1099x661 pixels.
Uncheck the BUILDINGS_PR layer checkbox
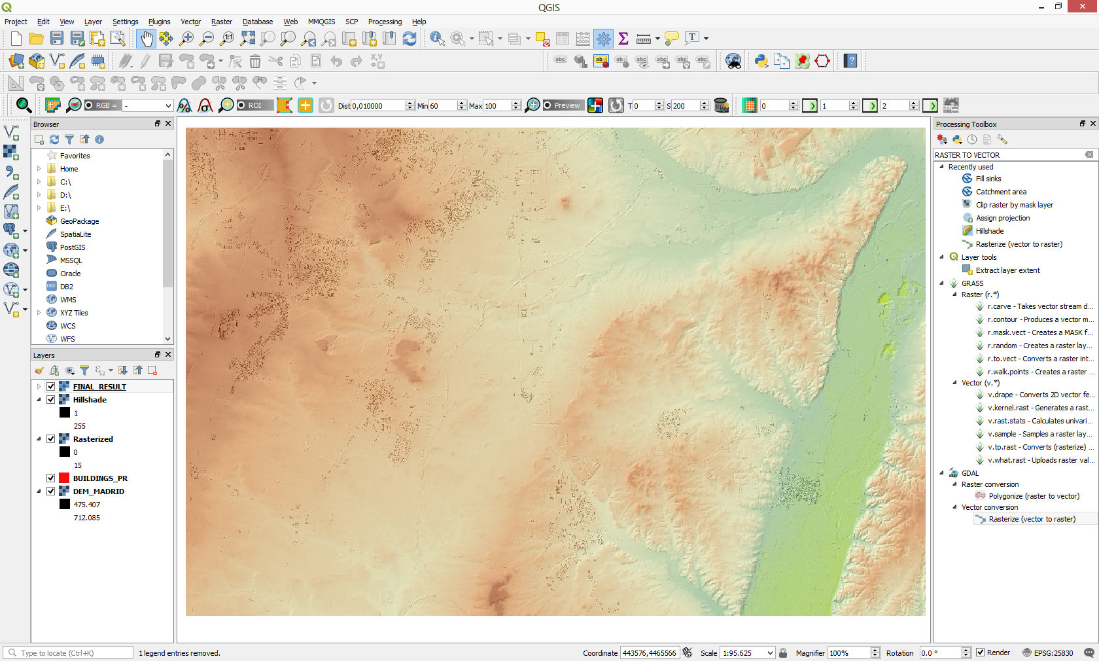pos(51,478)
